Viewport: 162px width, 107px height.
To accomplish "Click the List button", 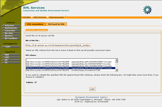I will pyautogui.click(x=92, y=89).
